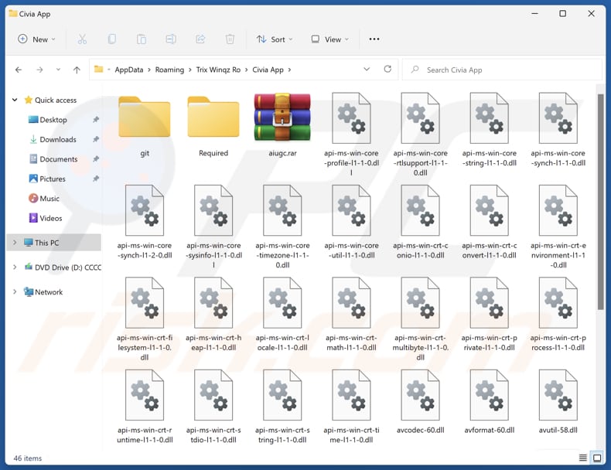Click the api-ms-win-crt-locale-l1-1-0.dll filename
611x470 pixels.
[282, 342]
